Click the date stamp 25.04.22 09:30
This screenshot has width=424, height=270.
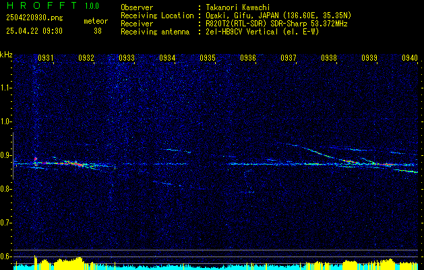[34, 31]
